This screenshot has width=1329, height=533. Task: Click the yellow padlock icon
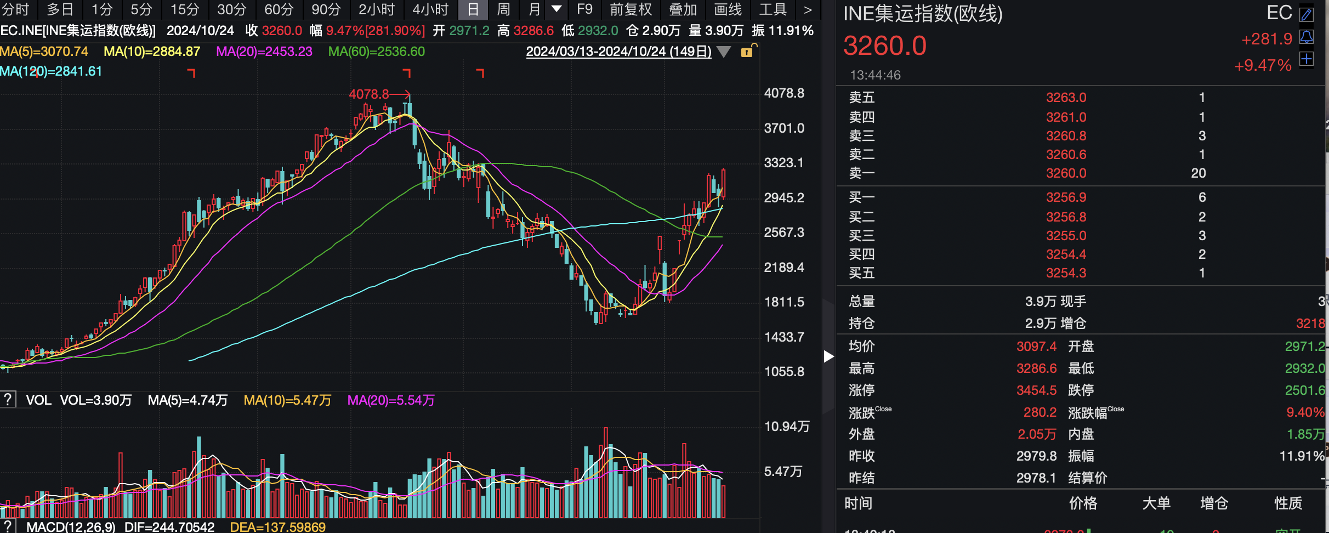point(747,52)
